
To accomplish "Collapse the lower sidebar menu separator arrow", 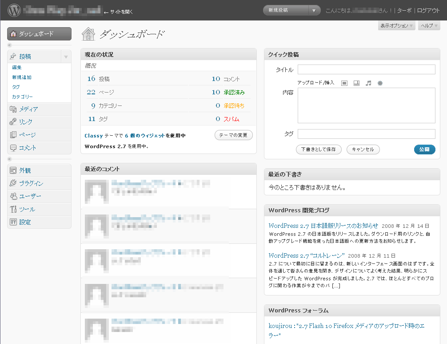I will [x=9, y=159].
